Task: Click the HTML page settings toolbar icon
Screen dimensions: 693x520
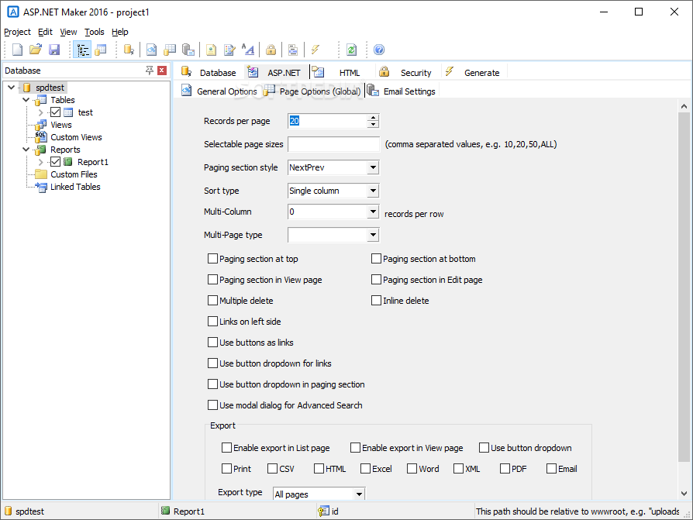Action: click(x=212, y=50)
